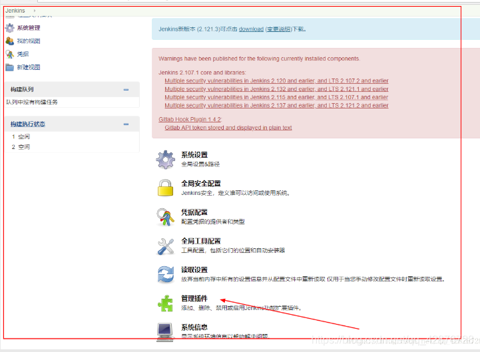
Task: Open 全局安全配置 title link
Action: click(x=201, y=184)
